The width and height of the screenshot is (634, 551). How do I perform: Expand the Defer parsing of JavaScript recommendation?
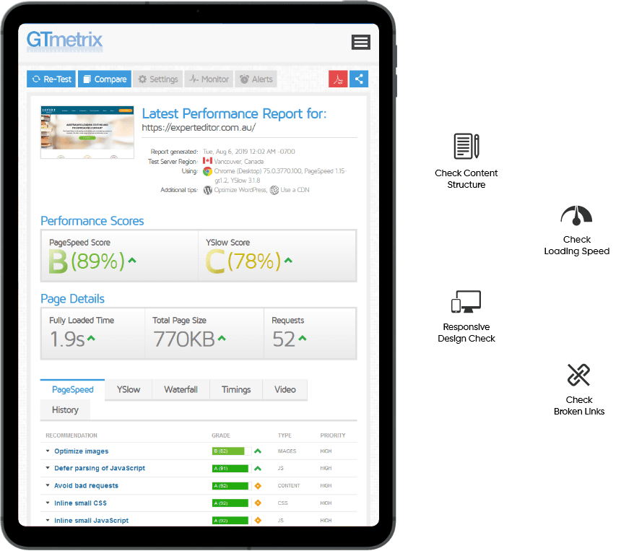48,468
